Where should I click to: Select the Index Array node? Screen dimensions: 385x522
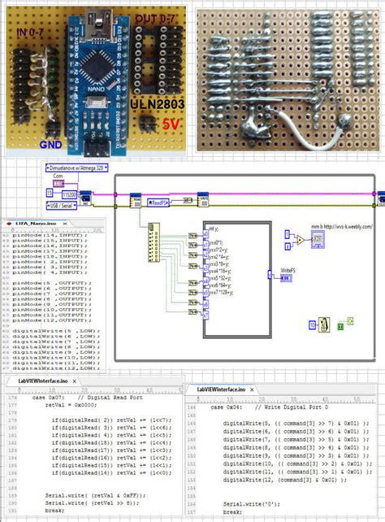[154, 242]
